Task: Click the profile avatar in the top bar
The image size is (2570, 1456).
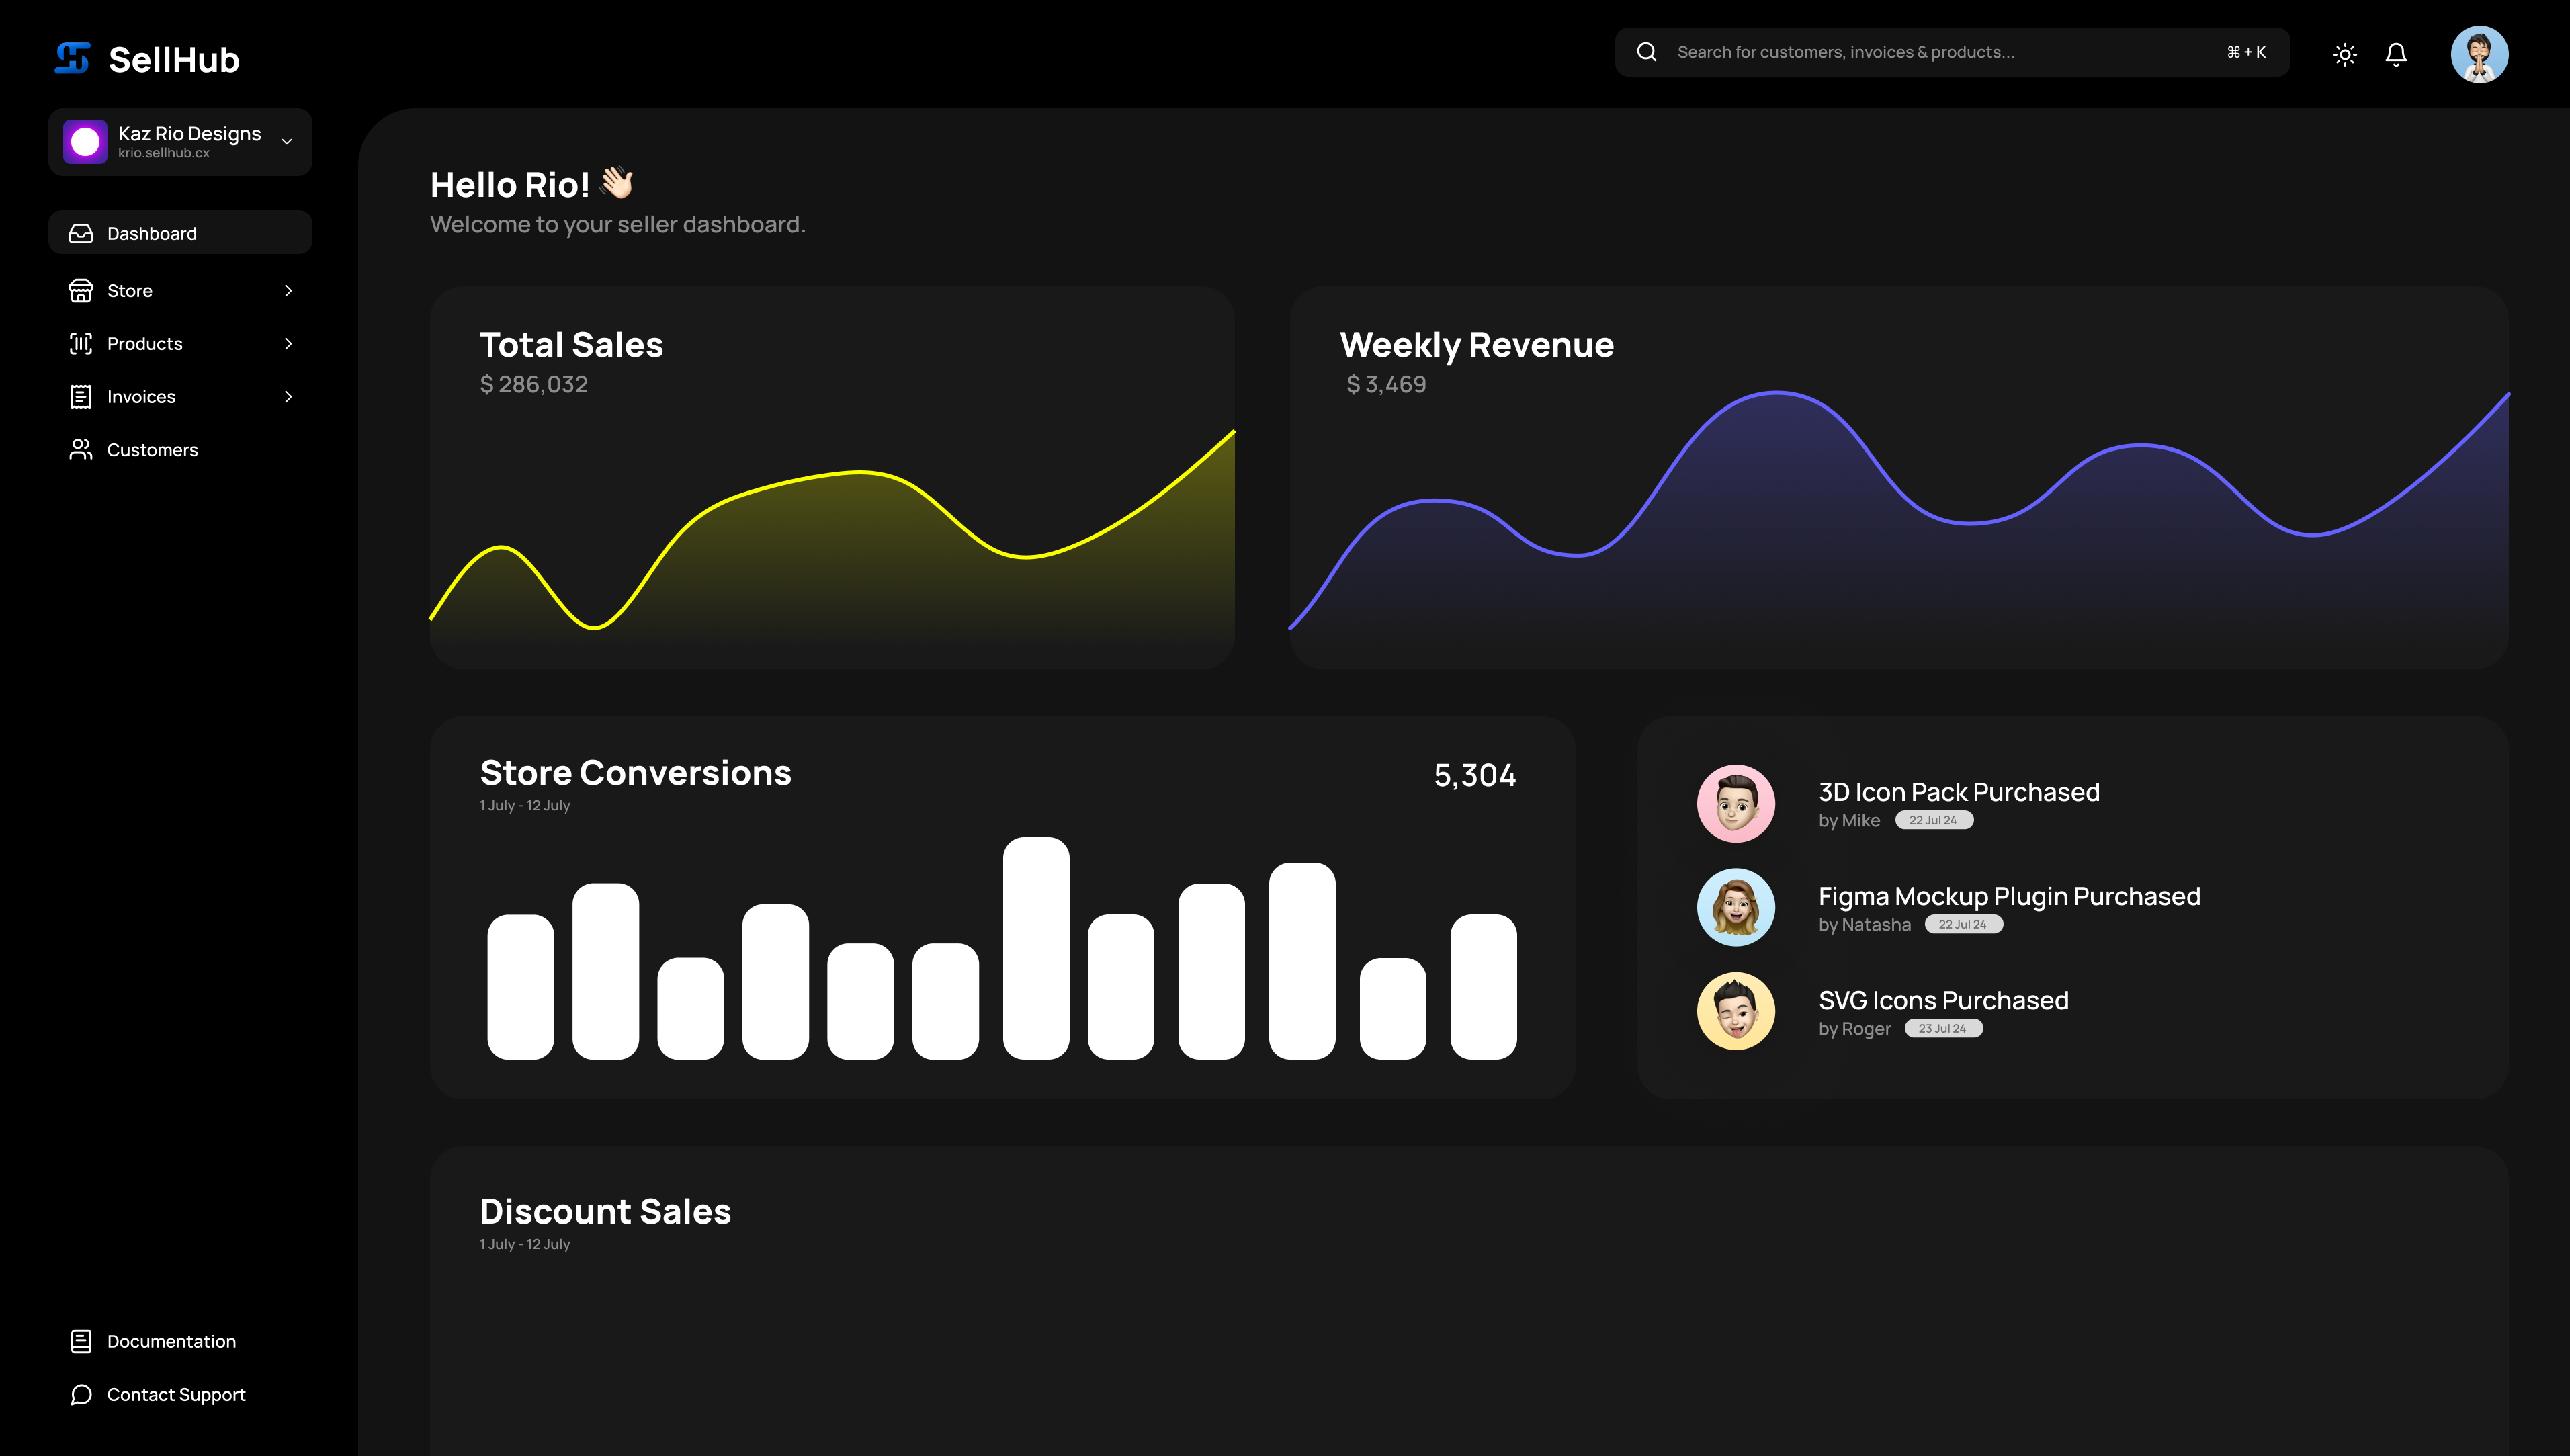Action: 2480,54
